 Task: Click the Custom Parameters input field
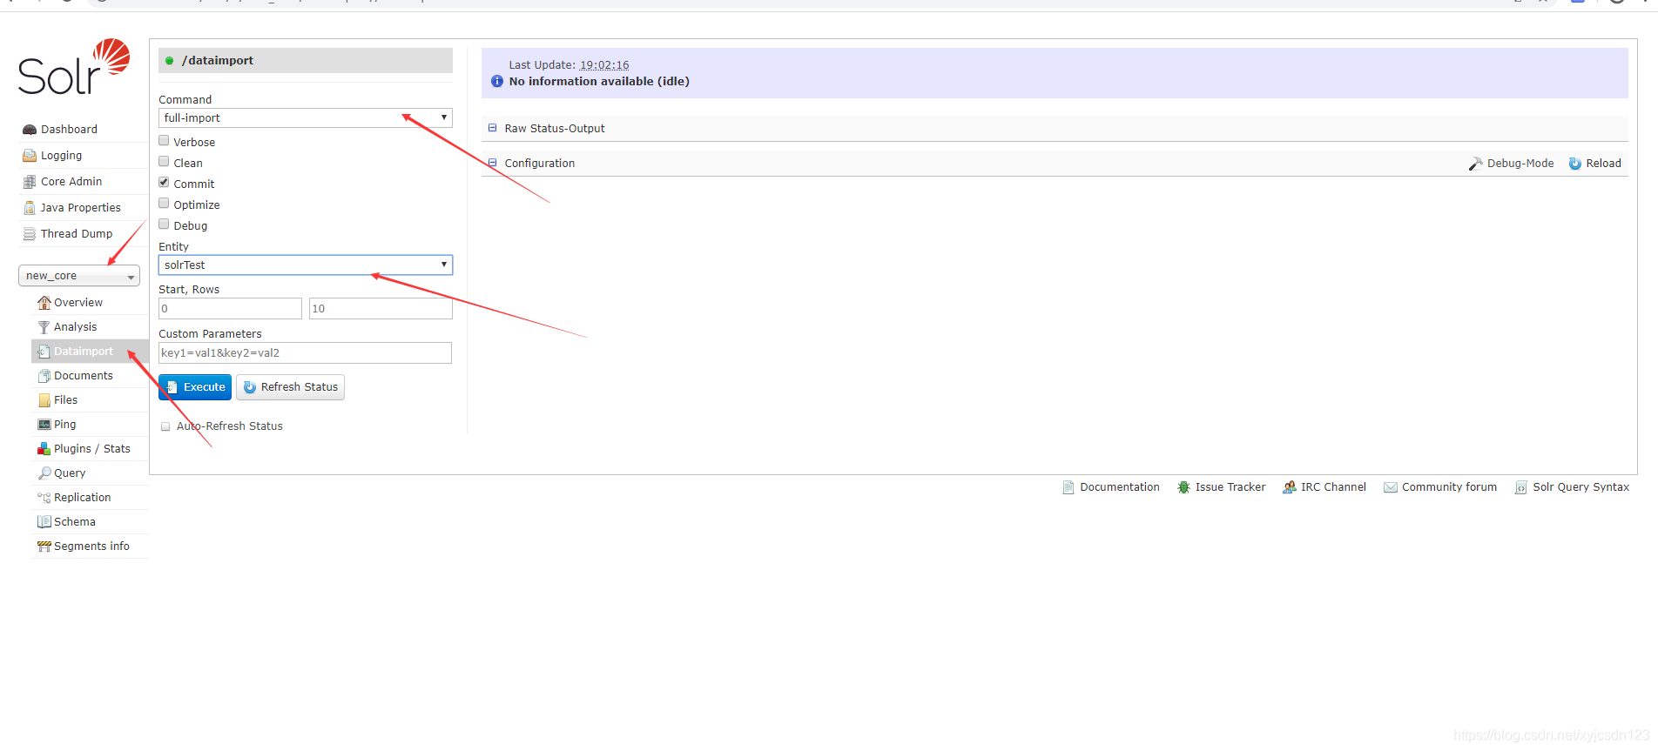pos(305,352)
